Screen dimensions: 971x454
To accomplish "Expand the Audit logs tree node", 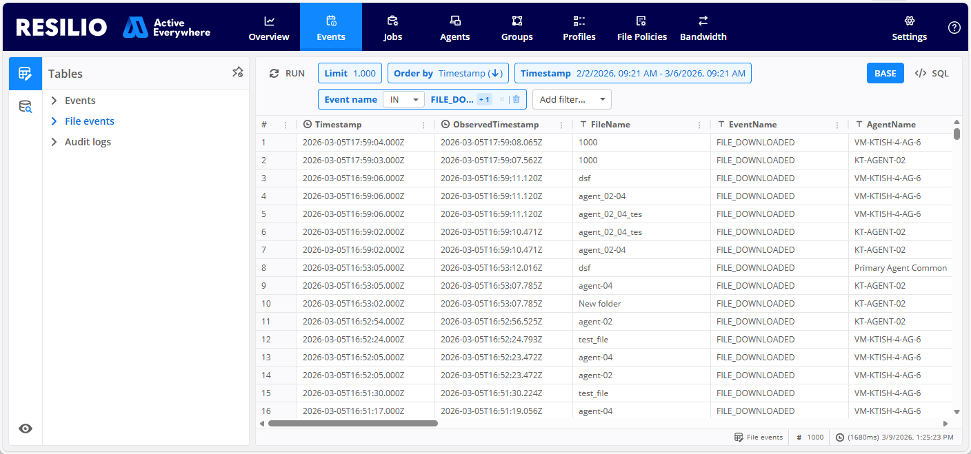I will tap(54, 142).
